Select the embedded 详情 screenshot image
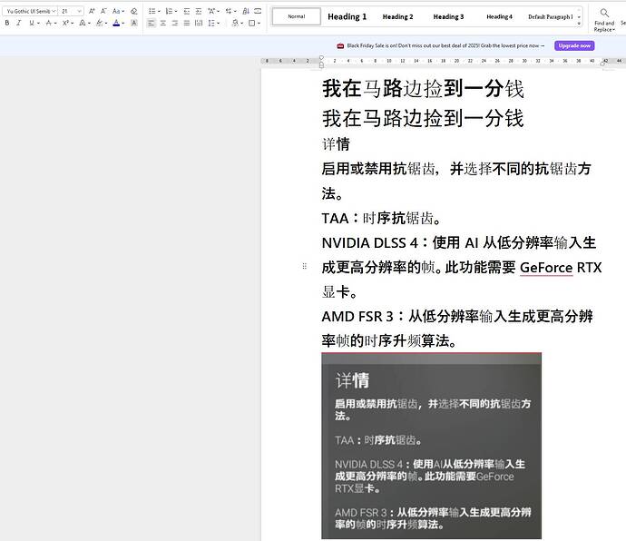This screenshot has width=626, height=541. point(431,446)
